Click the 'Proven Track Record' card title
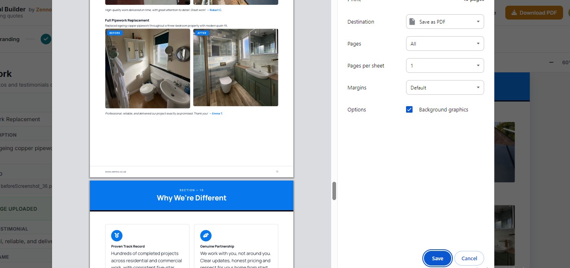570x268 pixels. [x=128, y=246]
